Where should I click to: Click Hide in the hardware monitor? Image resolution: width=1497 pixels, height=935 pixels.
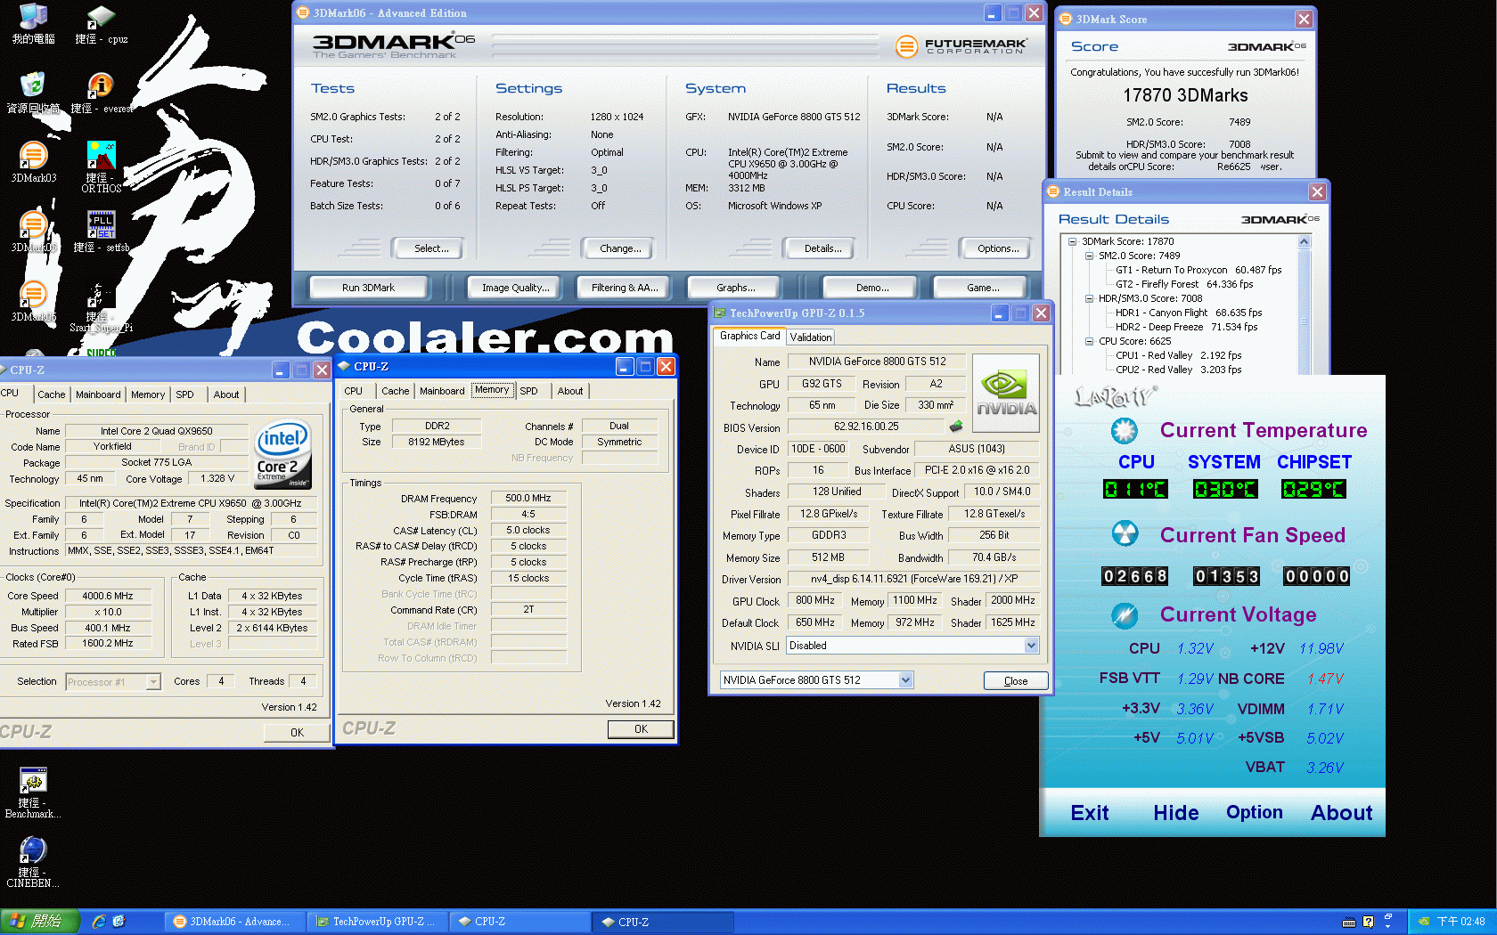click(x=1175, y=813)
